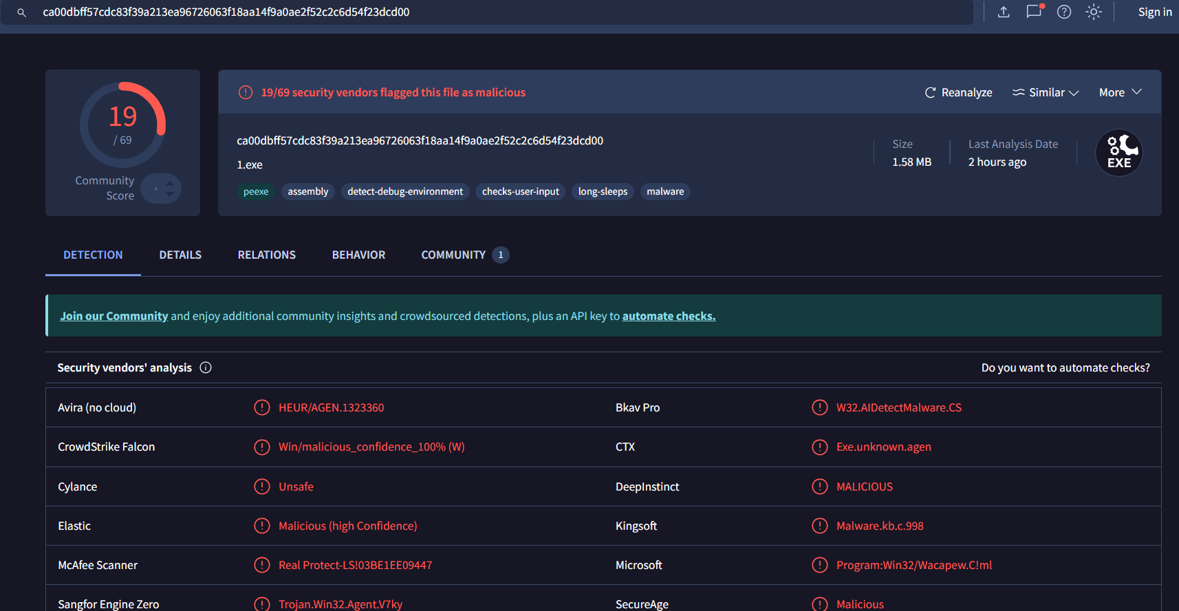Click the McAfee Scanner vendor name
Image resolution: width=1179 pixels, height=611 pixels.
point(98,565)
